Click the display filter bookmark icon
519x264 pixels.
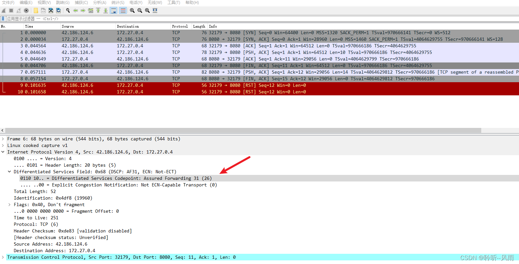point(3,19)
